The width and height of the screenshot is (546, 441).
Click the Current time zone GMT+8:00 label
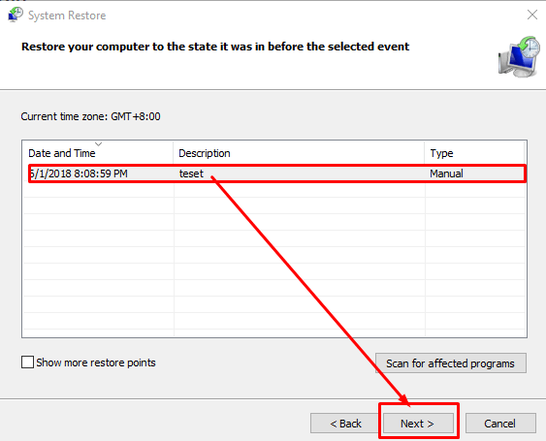90,116
